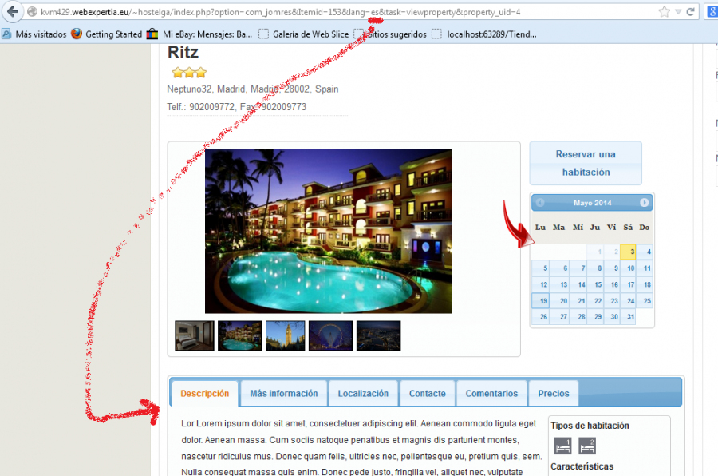Click the URL address bar field
The width and height of the screenshot is (718, 476).
pos(339,12)
